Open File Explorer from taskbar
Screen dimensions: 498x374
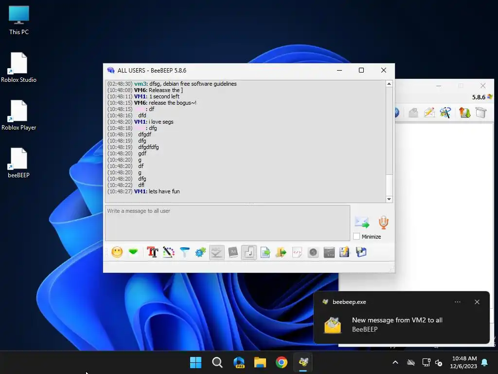click(x=260, y=362)
